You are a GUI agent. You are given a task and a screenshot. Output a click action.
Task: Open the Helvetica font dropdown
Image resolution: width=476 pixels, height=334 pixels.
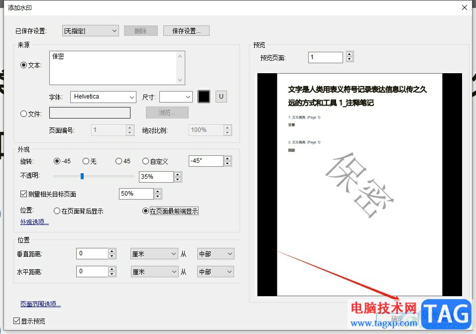(103, 97)
